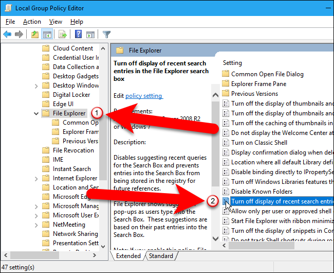
Task: Click folder icon of Common Open File Dialog setting
Action: (226, 74)
